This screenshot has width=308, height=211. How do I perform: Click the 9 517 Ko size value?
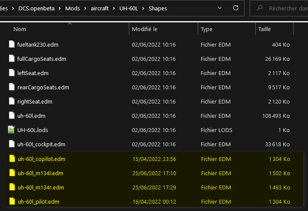(x=279, y=88)
